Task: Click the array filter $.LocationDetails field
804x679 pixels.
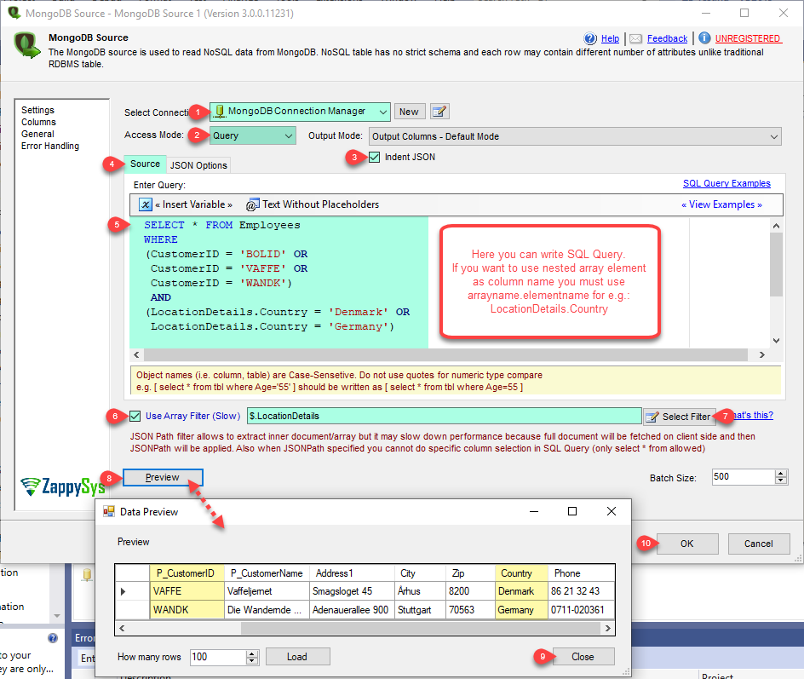Action: 444,416
